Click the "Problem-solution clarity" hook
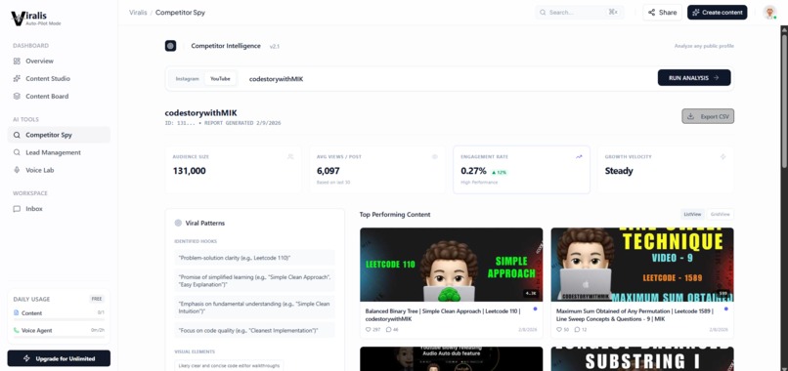The image size is (788, 371). click(254, 258)
